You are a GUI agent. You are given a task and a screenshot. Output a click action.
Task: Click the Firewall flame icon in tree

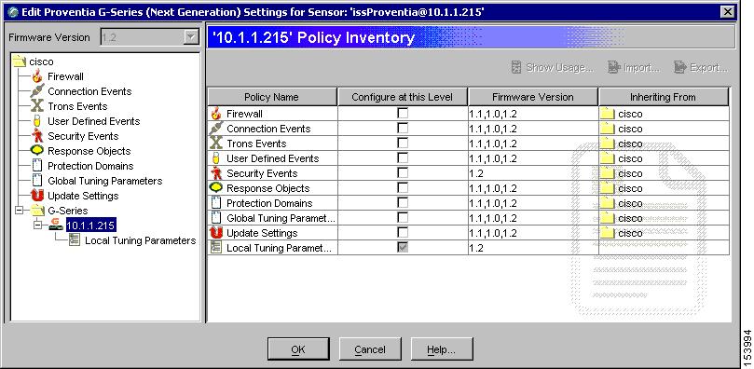pyautogui.click(x=37, y=76)
